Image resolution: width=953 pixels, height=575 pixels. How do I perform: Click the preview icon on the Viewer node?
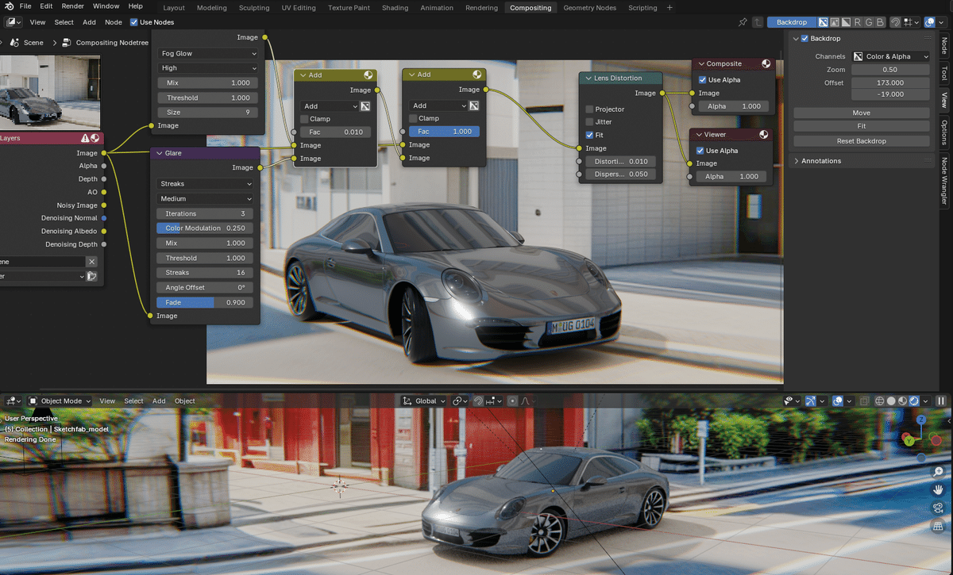tap(763, 135)
